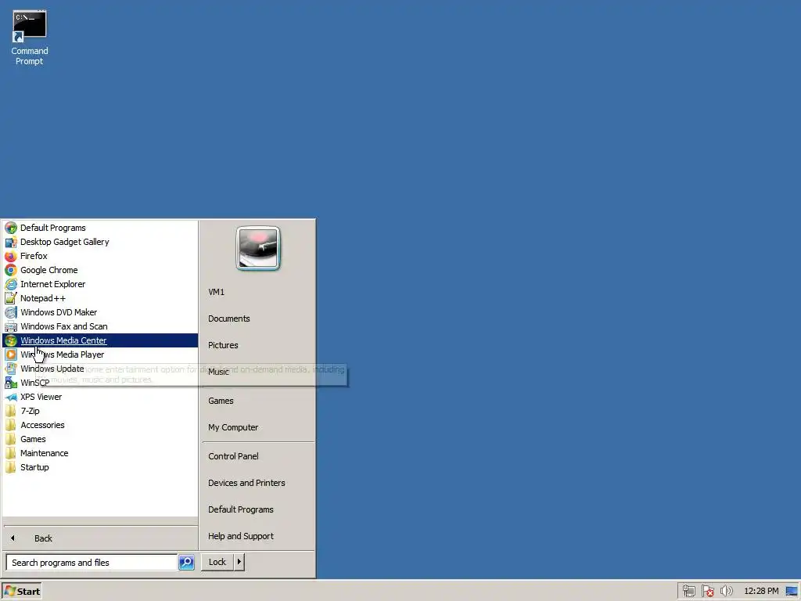Click the XPS Viewer icon
This screenshot has width=801, height=601.
11,397
